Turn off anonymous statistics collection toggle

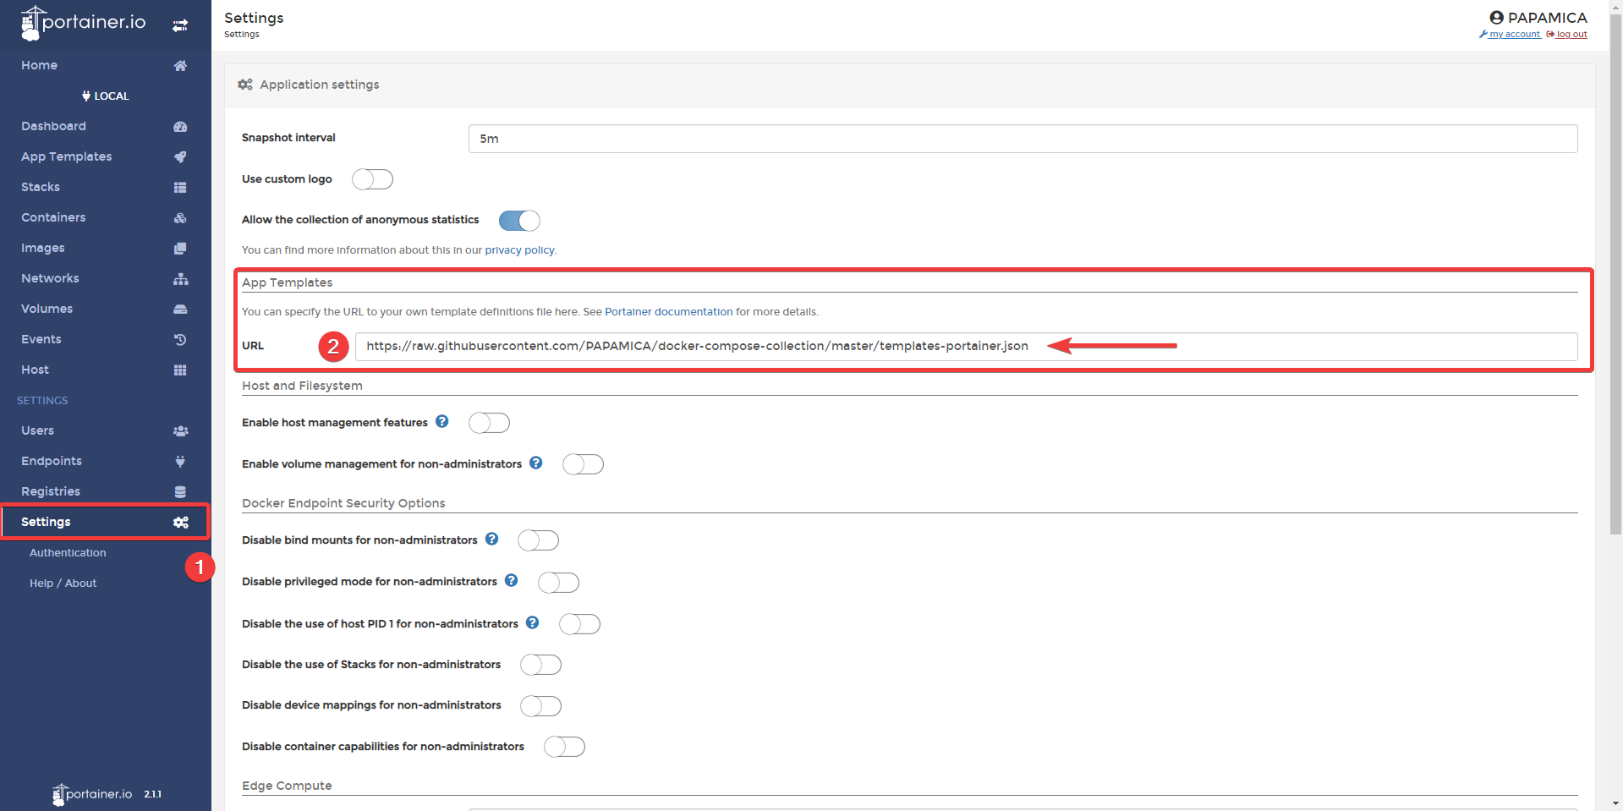[x=519, y=221]
